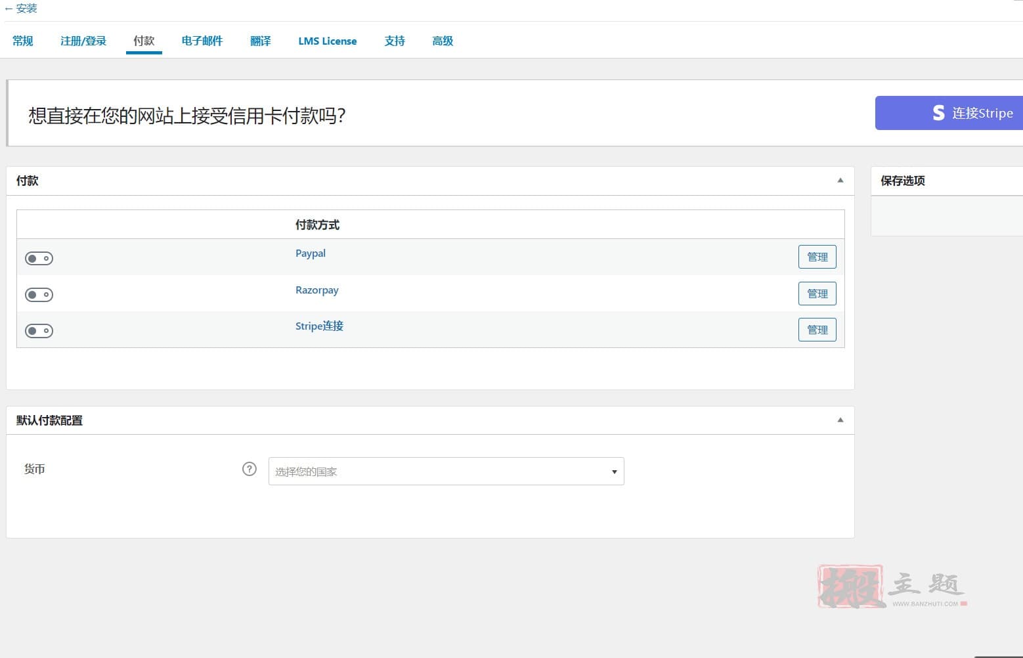Toggle the Razorpay payment switch

coord(39,294)
